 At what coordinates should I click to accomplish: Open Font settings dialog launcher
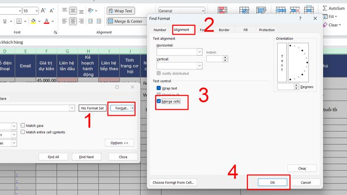[56, 33]
